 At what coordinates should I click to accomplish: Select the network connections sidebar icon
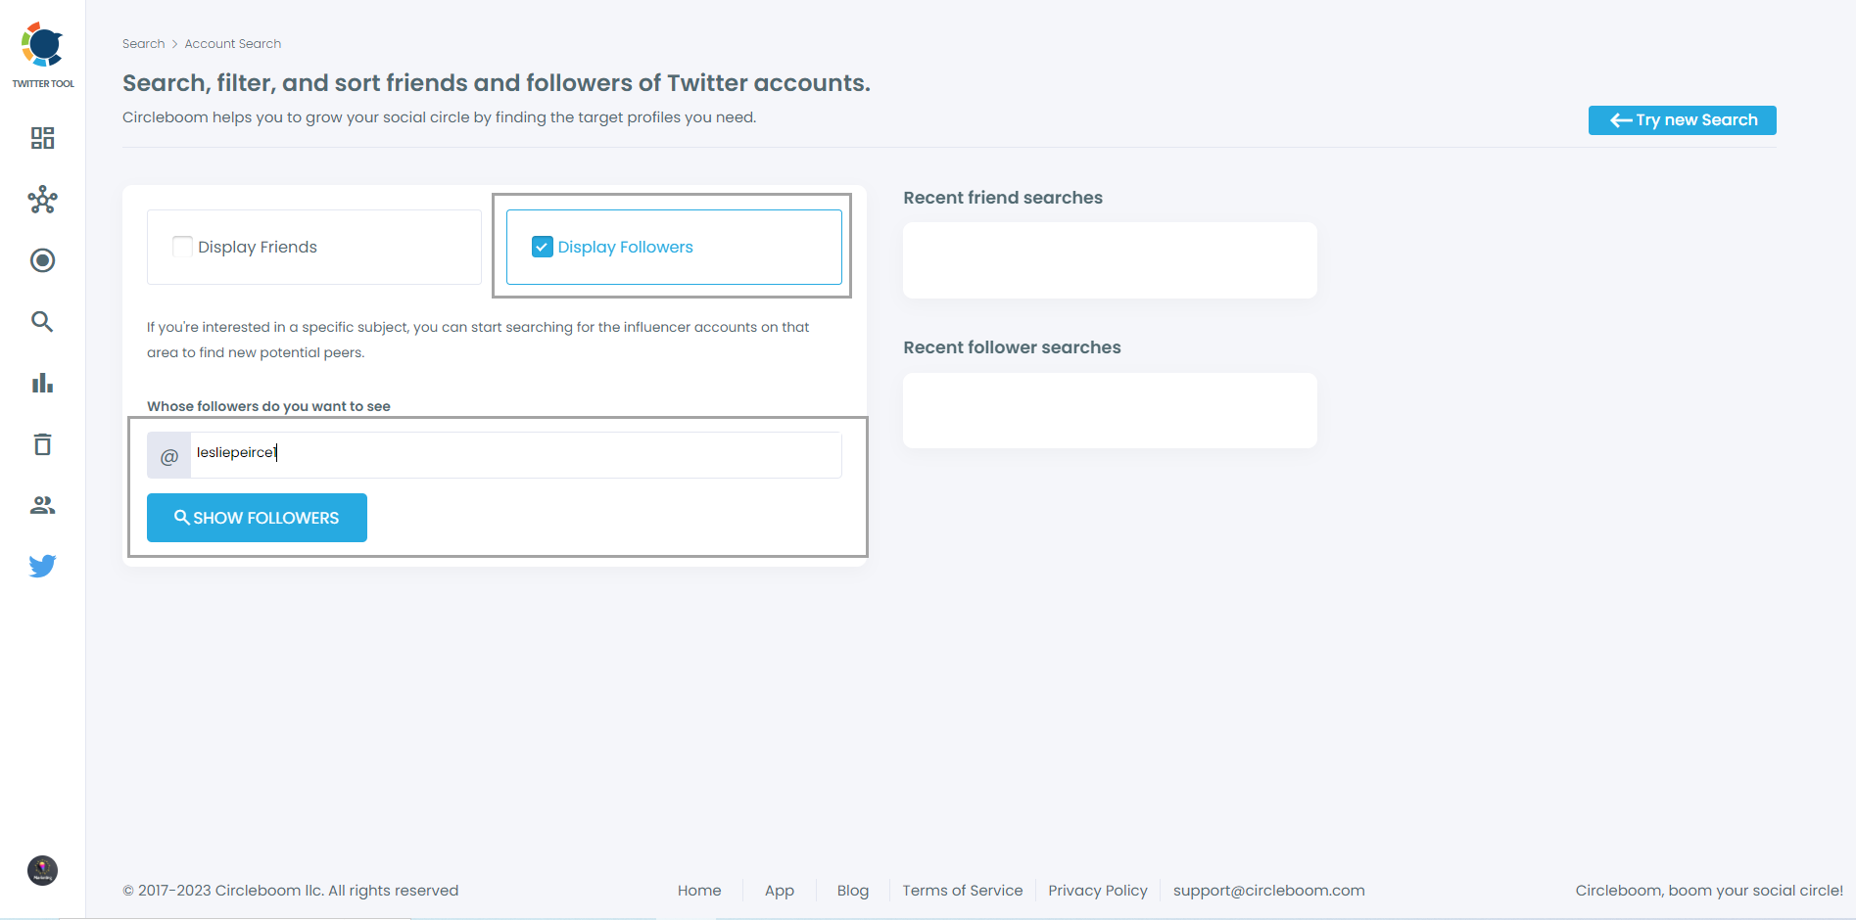[42, 200]
